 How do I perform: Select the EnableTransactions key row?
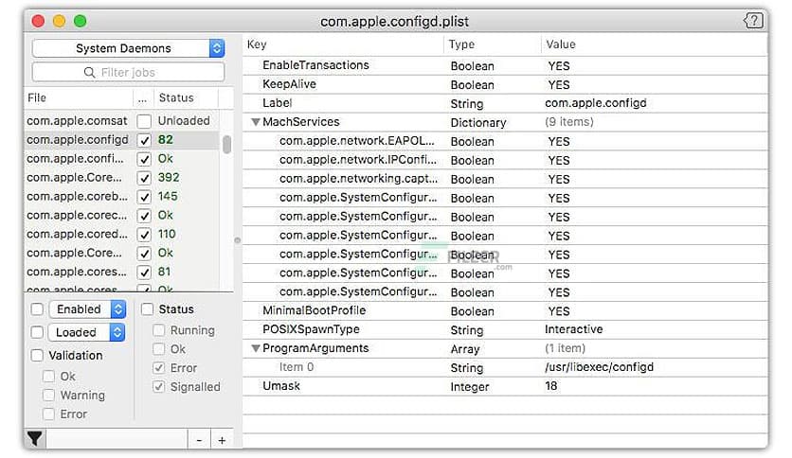point(505,65)
